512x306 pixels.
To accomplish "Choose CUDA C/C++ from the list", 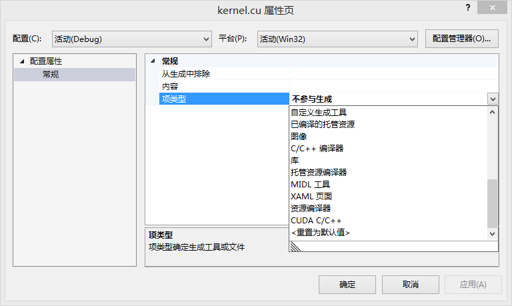I will point(389,221).
